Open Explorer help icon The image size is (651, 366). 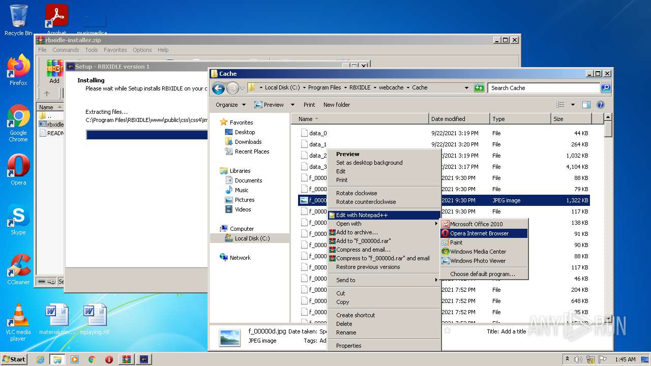point(601,105)
